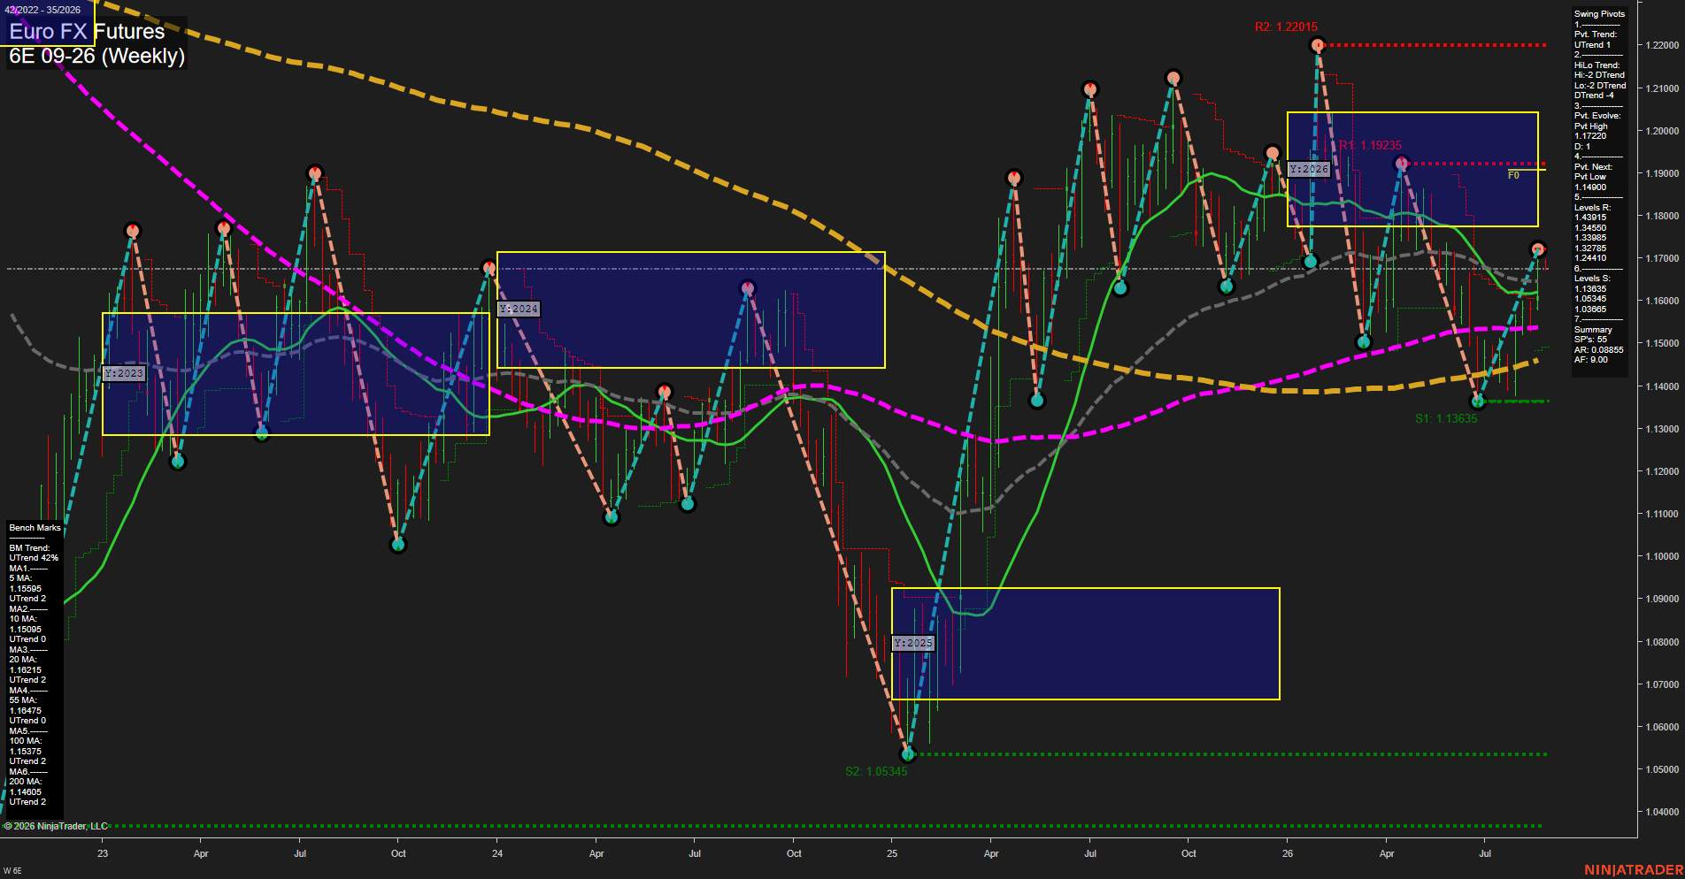Click the HiLo Trend: entry
Screen dimensions: 1685x879
[1597, 65]
